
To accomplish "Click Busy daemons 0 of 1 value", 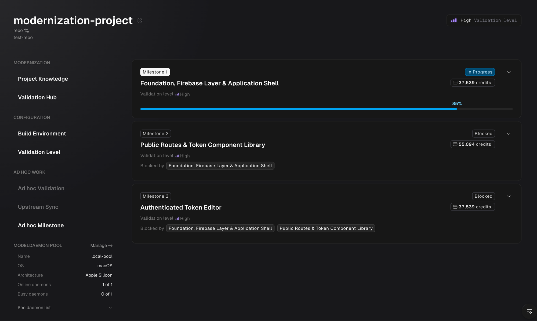I will (107, 294).
